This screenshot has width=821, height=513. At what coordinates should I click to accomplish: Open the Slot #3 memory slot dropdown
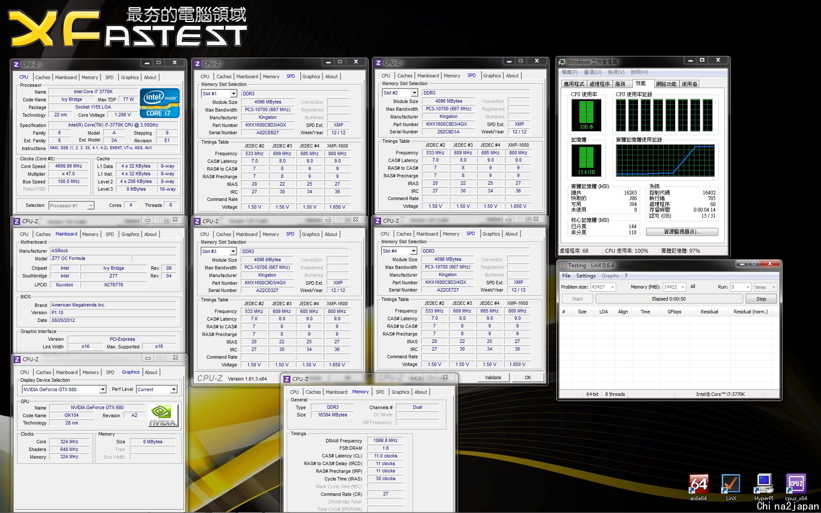(x=233, y=251)
